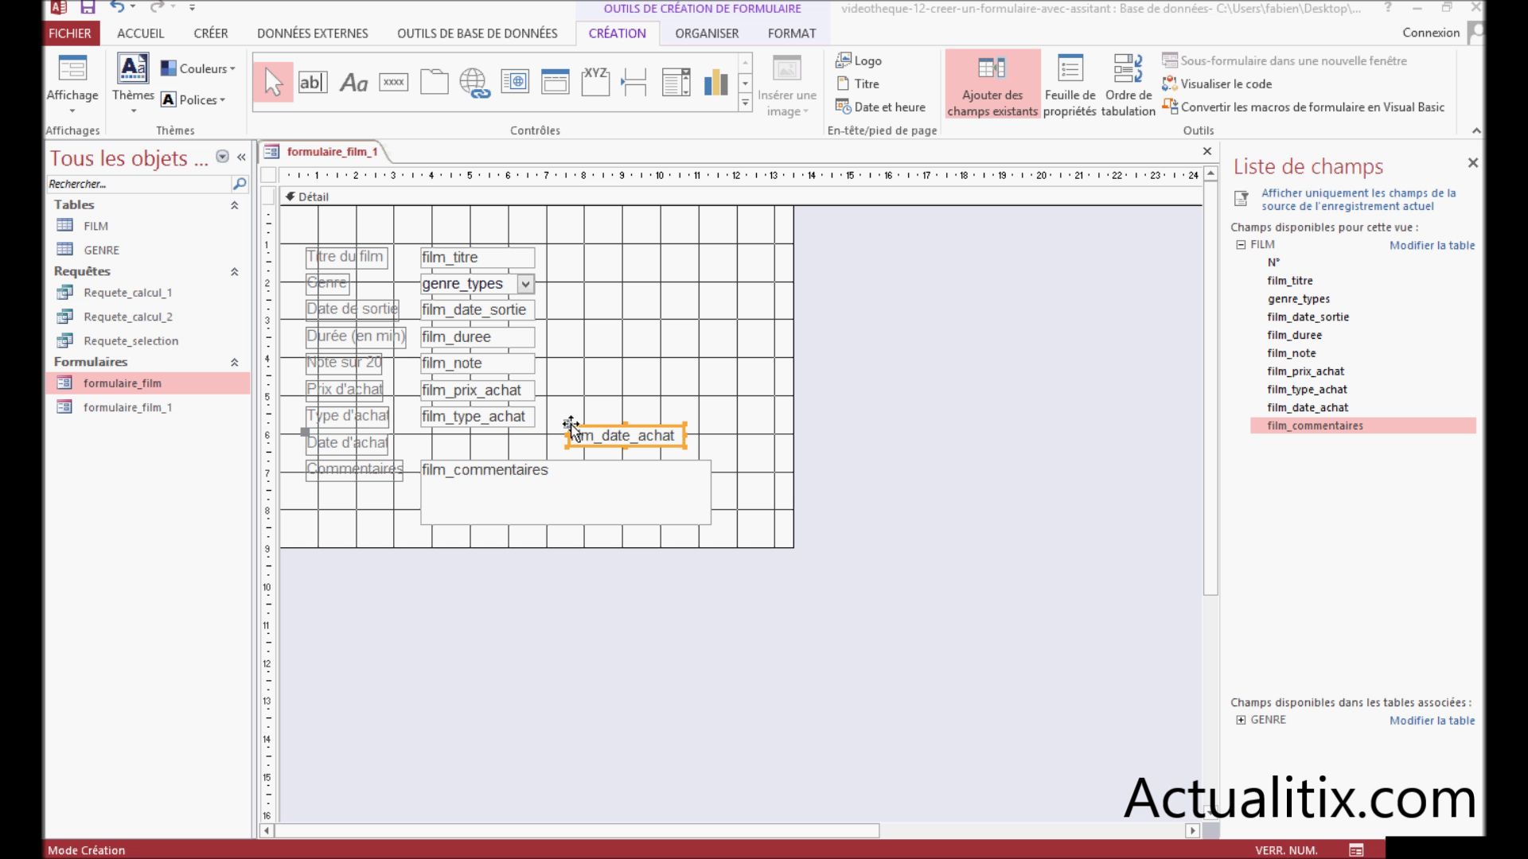Open the Tous les objets category menu

pos(222,157)
